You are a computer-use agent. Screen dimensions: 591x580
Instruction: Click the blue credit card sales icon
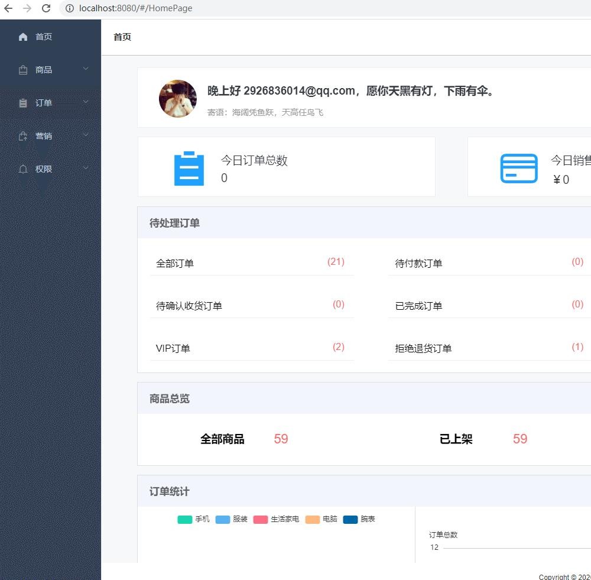519,169
